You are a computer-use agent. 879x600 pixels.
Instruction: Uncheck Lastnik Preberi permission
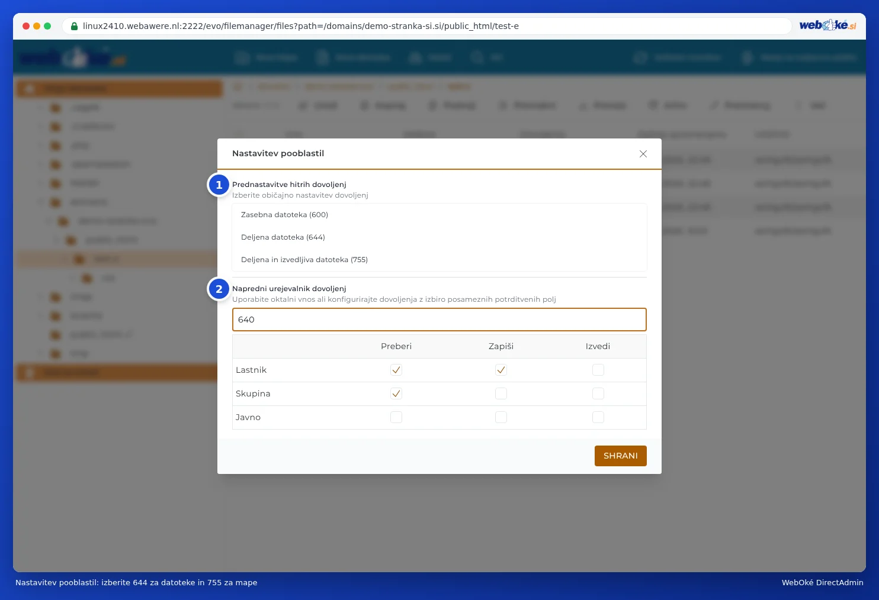pyautogui.click(x=396, y=370)
